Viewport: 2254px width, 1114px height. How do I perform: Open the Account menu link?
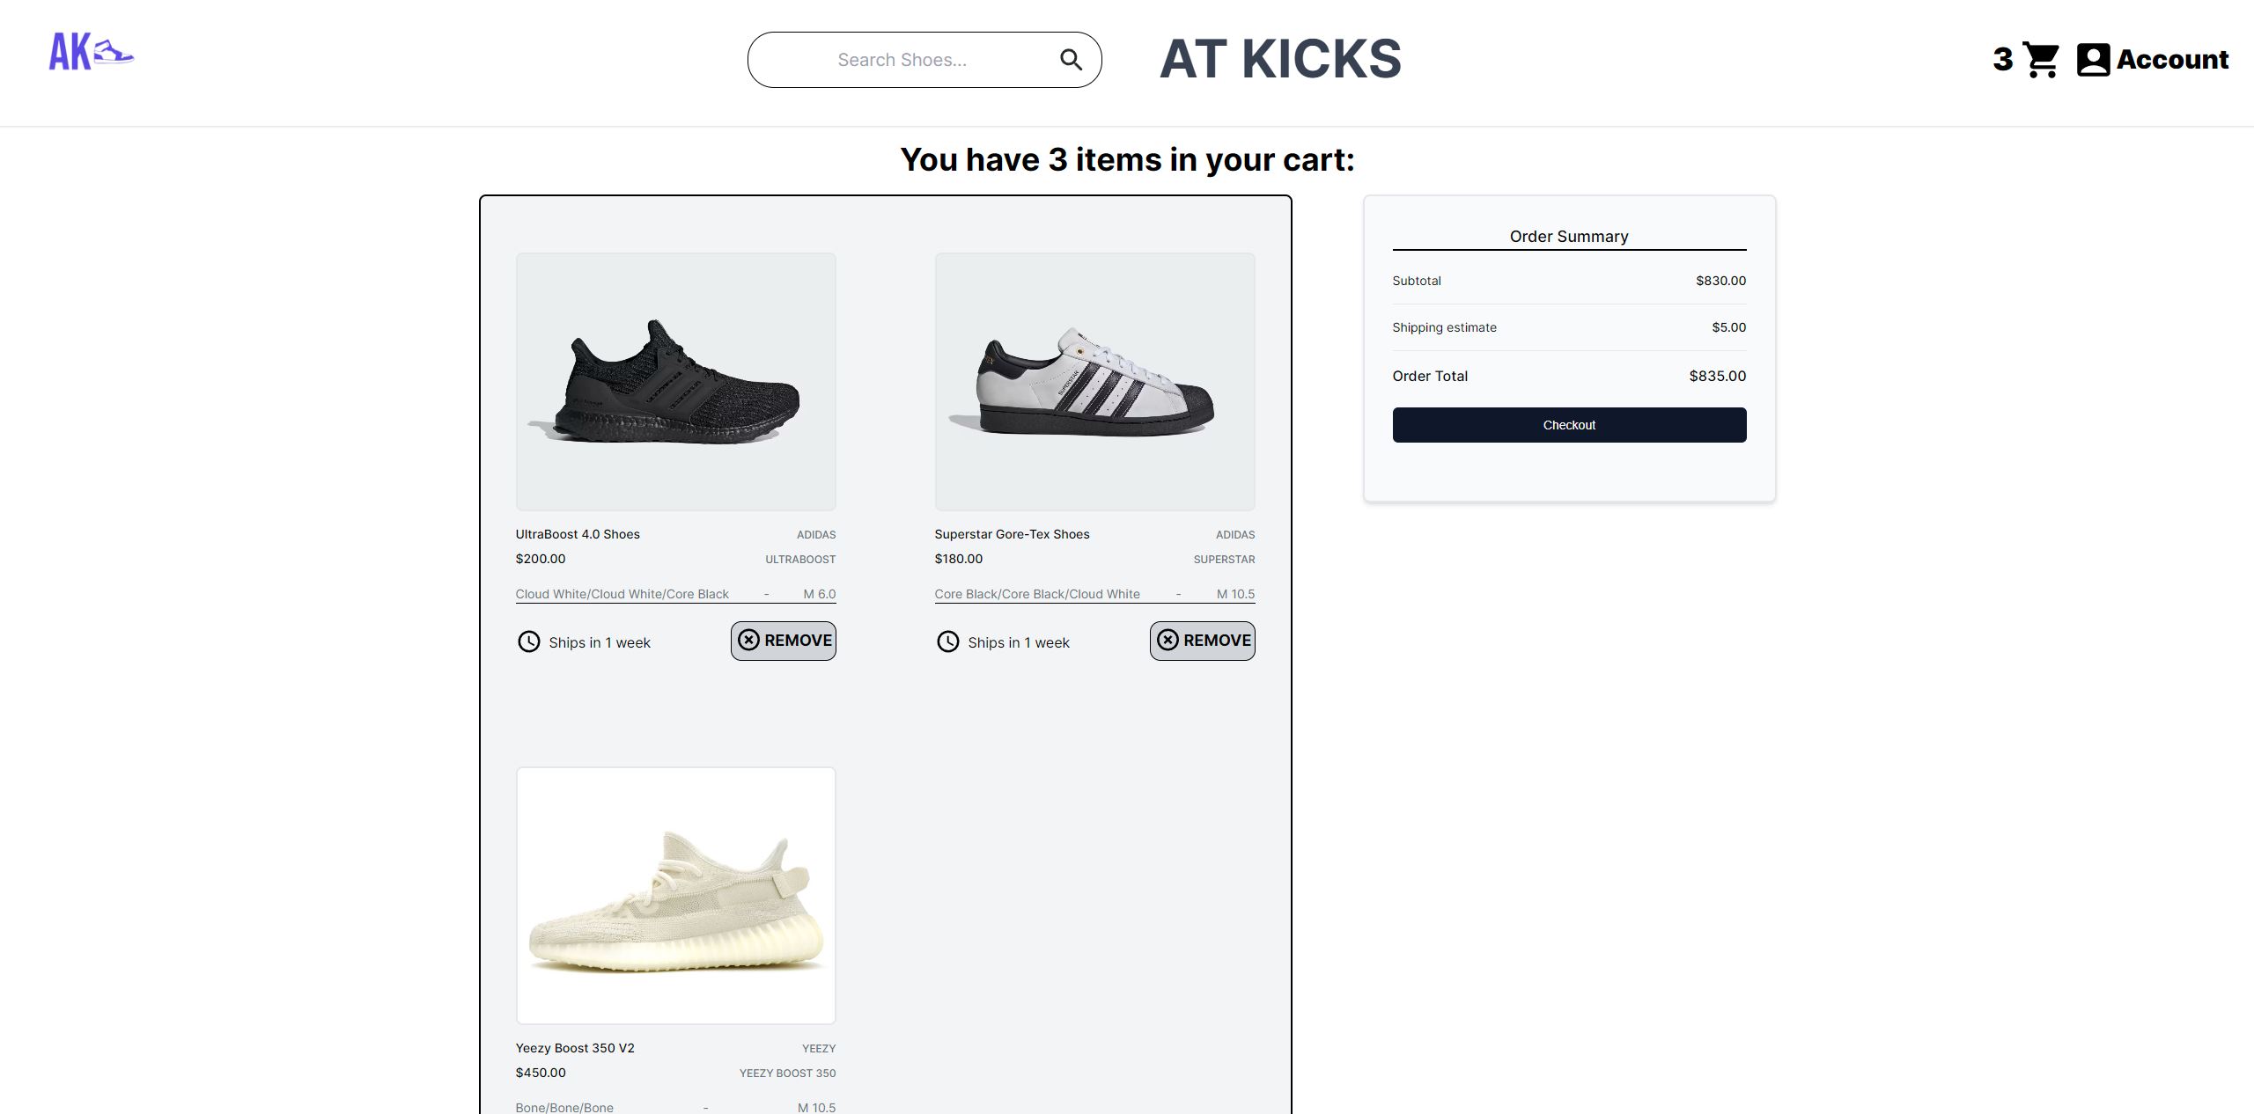(2172, 60)
